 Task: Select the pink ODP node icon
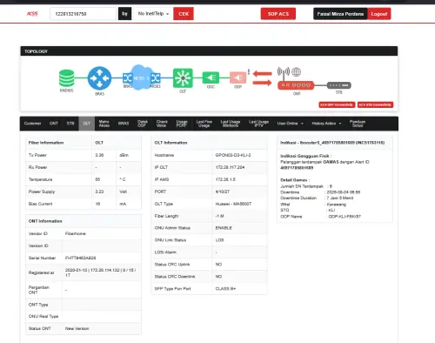point(238,77)
